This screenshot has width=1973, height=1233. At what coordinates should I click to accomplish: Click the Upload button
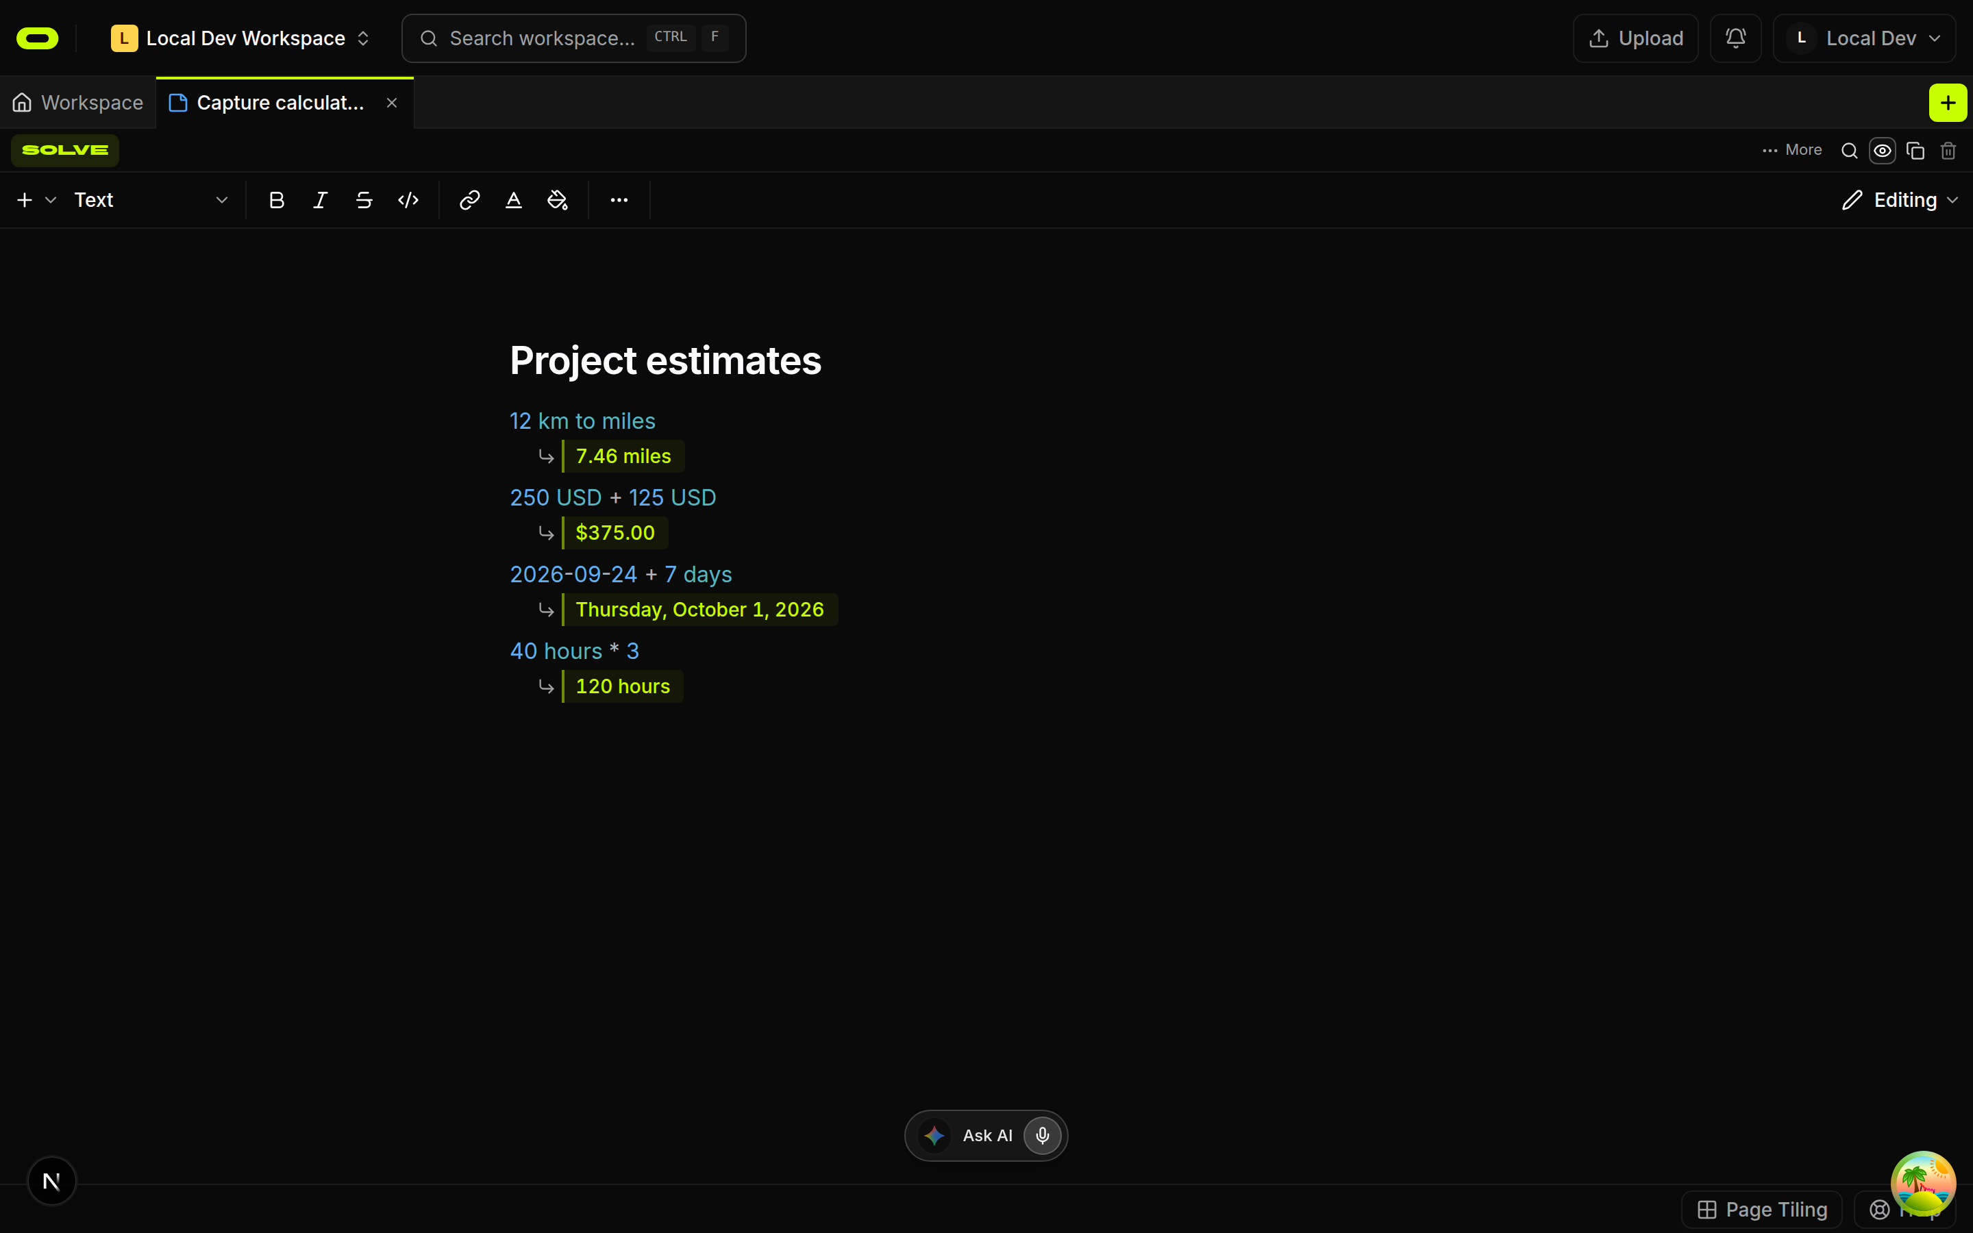point(1635,38)
